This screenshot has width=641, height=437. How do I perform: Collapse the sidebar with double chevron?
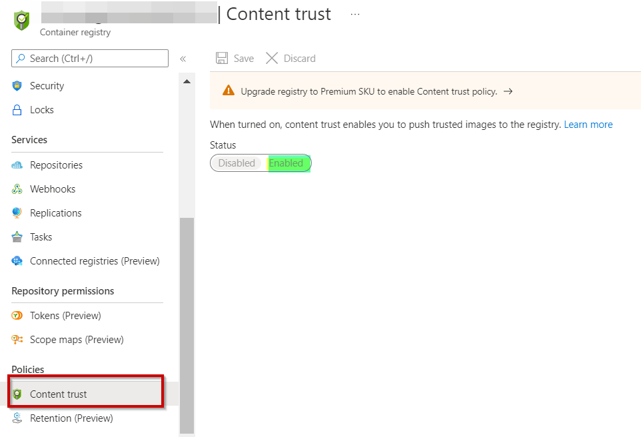click(x=183, y=59)
